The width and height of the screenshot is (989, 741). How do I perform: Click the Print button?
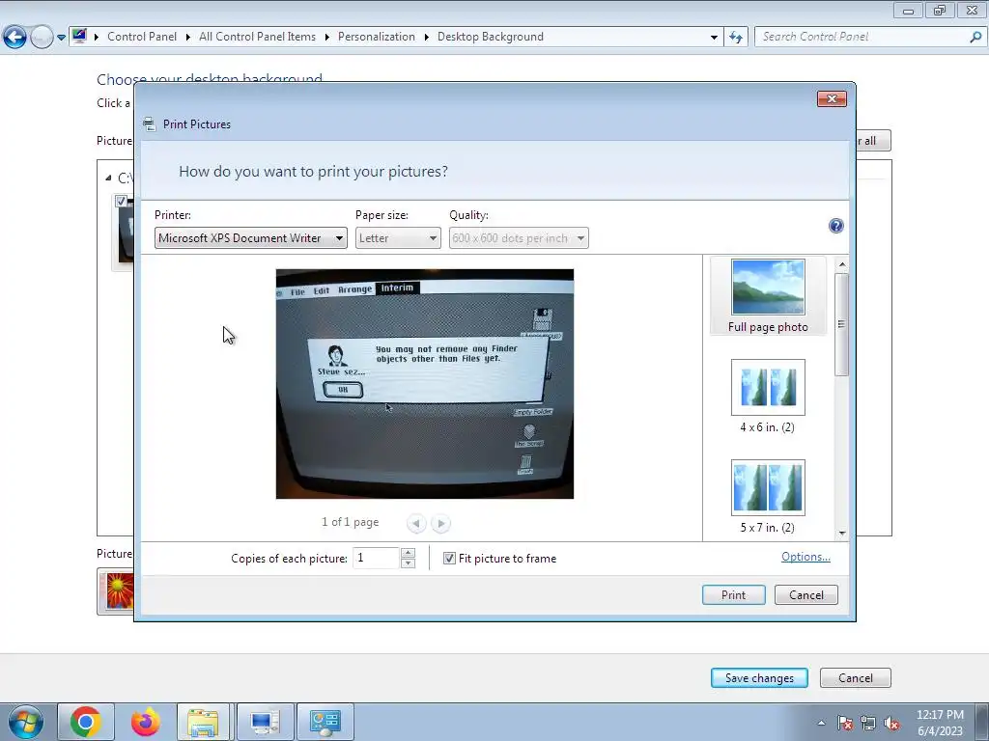[x=734, y=594]
